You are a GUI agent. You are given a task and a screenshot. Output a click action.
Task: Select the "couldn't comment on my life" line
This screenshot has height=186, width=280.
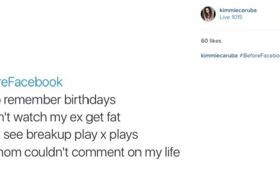click(102, 152)
